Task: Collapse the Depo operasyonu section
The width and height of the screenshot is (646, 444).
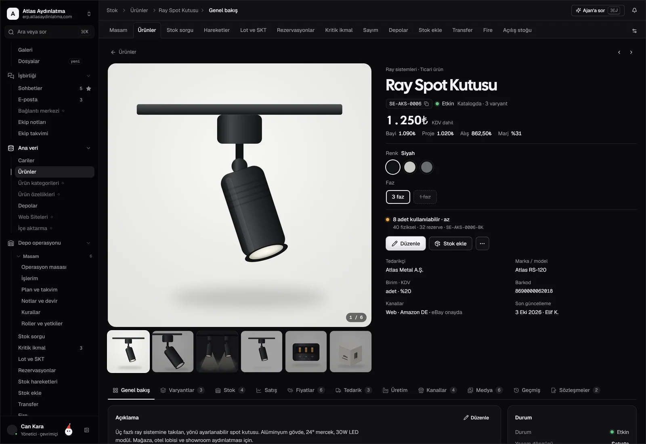Action: 88,243
